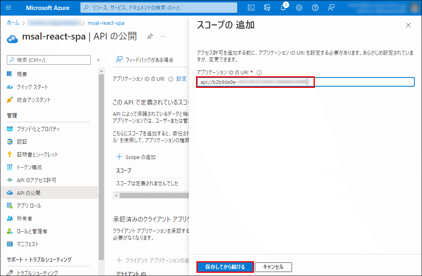Collapse the sidebar with double chevron
The height and width of the screenshot is (276, 422).
coord(98,60)
